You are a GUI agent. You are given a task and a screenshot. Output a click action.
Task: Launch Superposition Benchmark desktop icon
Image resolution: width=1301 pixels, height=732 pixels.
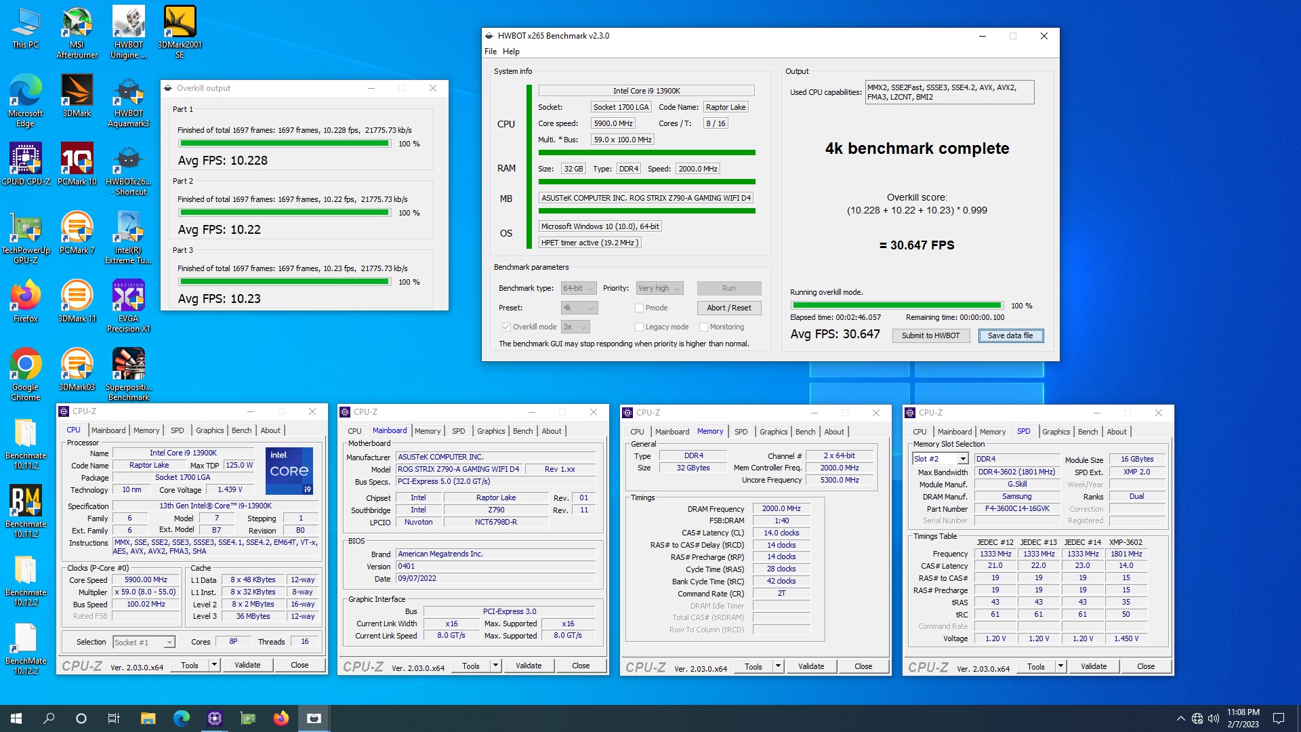(x=128, y=374)
